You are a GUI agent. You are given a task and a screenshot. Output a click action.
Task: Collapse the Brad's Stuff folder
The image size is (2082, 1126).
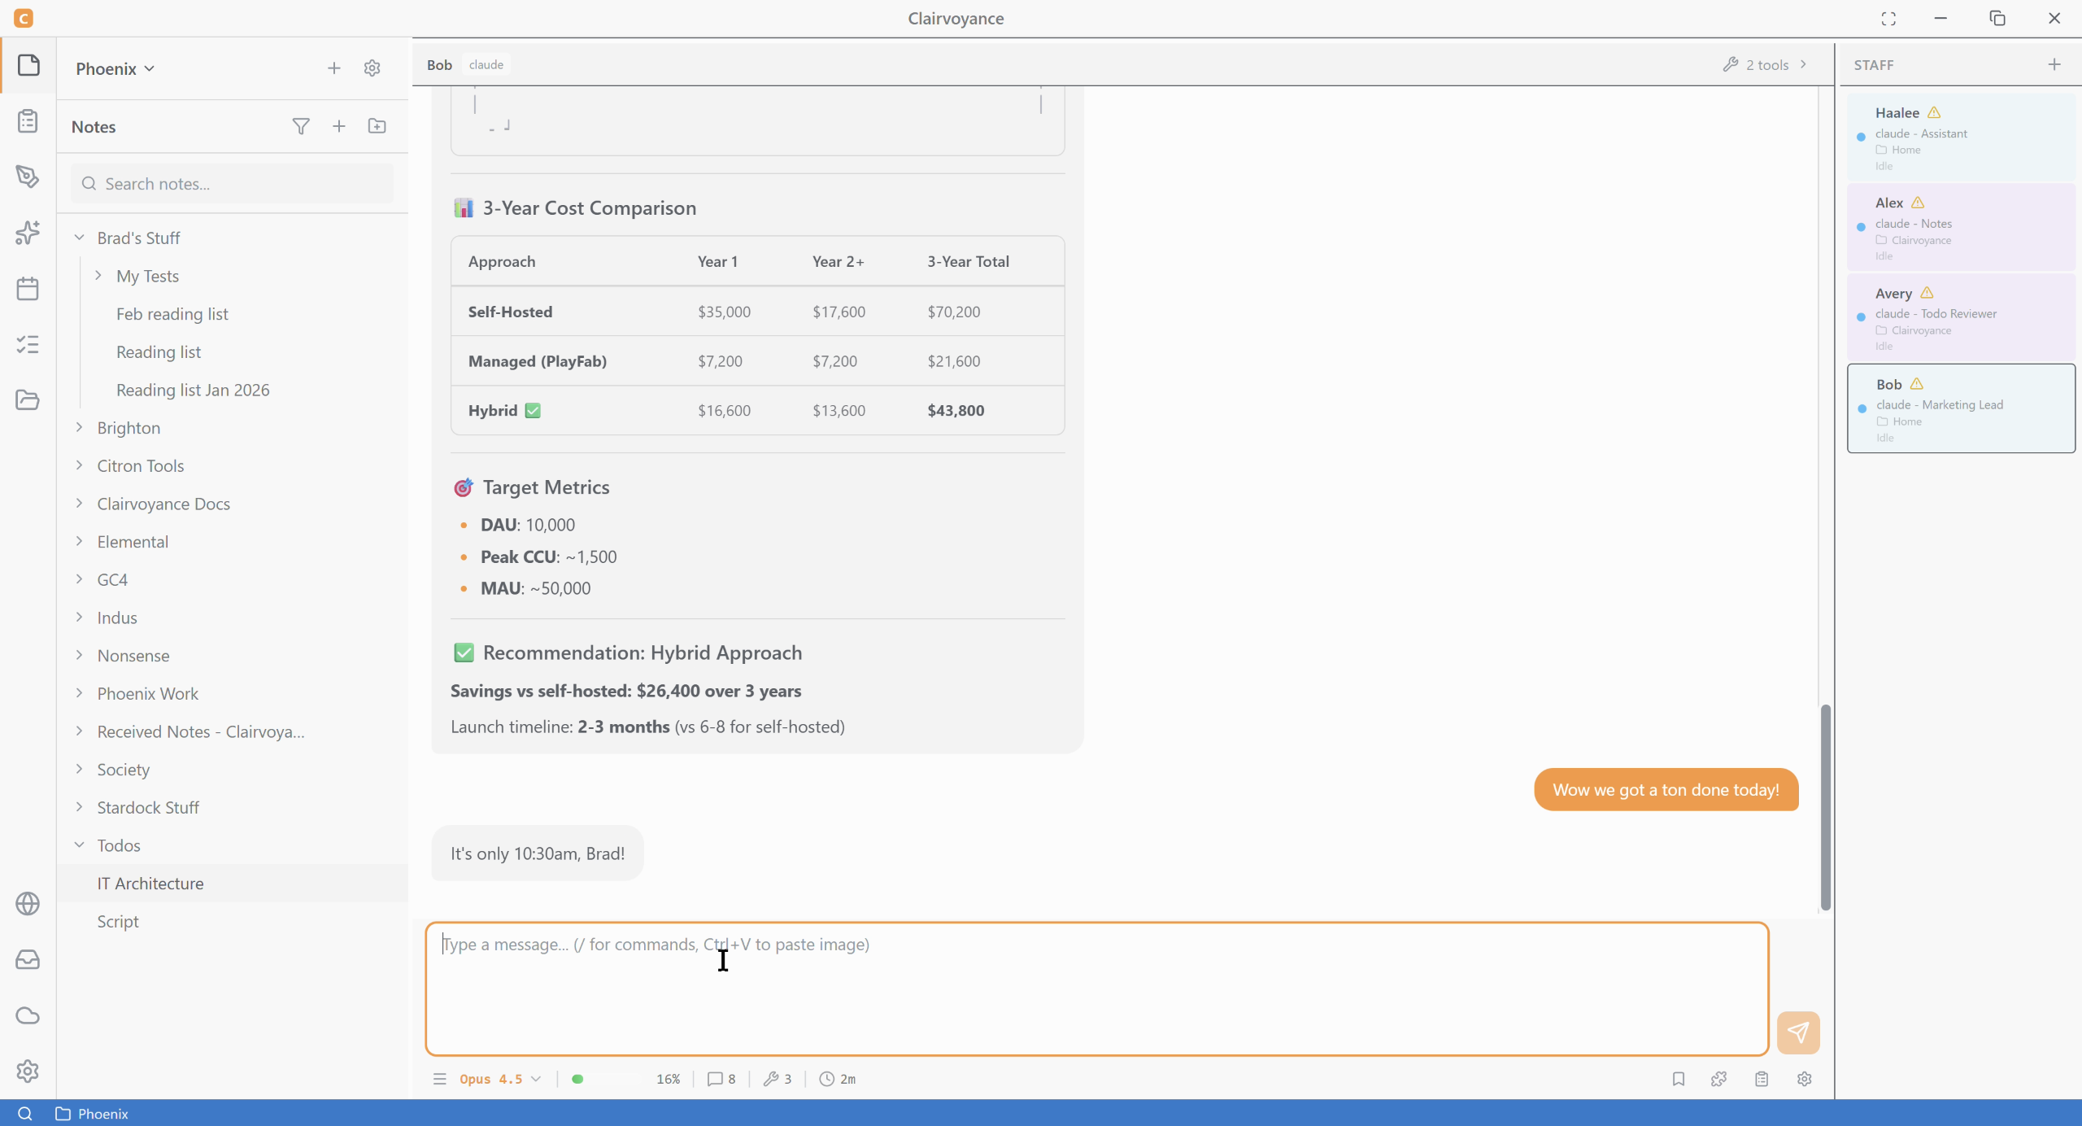pyautogui.click(x=79, y=238)
